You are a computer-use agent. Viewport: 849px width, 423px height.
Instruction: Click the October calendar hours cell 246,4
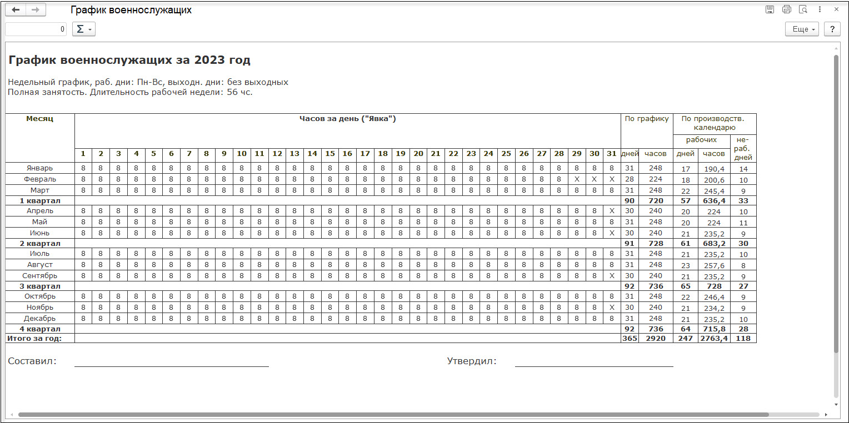pyautogui.click(x=714, y=298)
